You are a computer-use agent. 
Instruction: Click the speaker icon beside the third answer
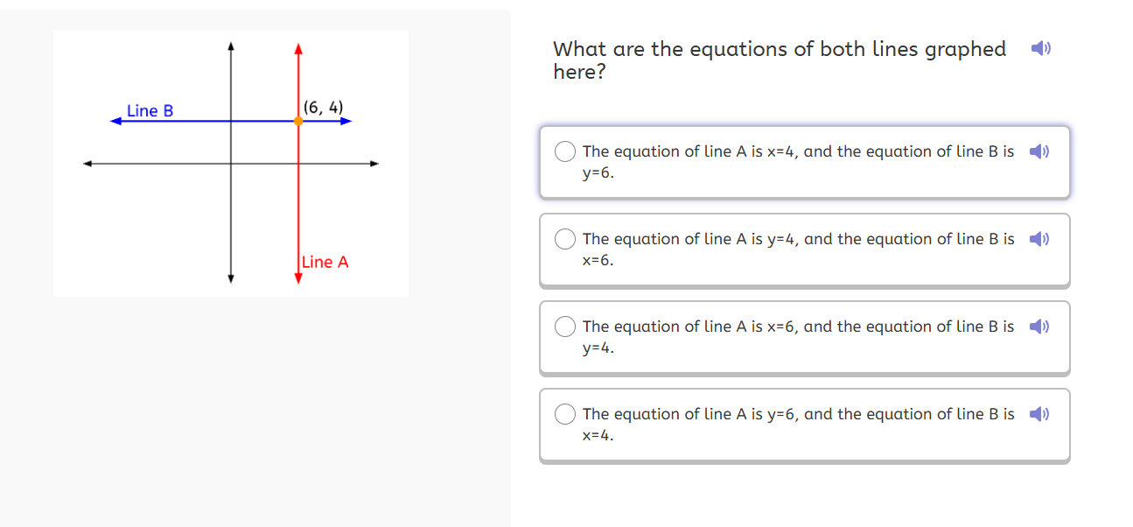pos(1039,327)
